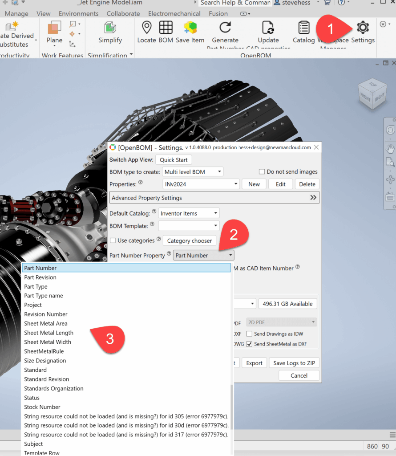Click the Search Help & Commands field
Screen dimensions: 396x456
click(x=235, y=3)
